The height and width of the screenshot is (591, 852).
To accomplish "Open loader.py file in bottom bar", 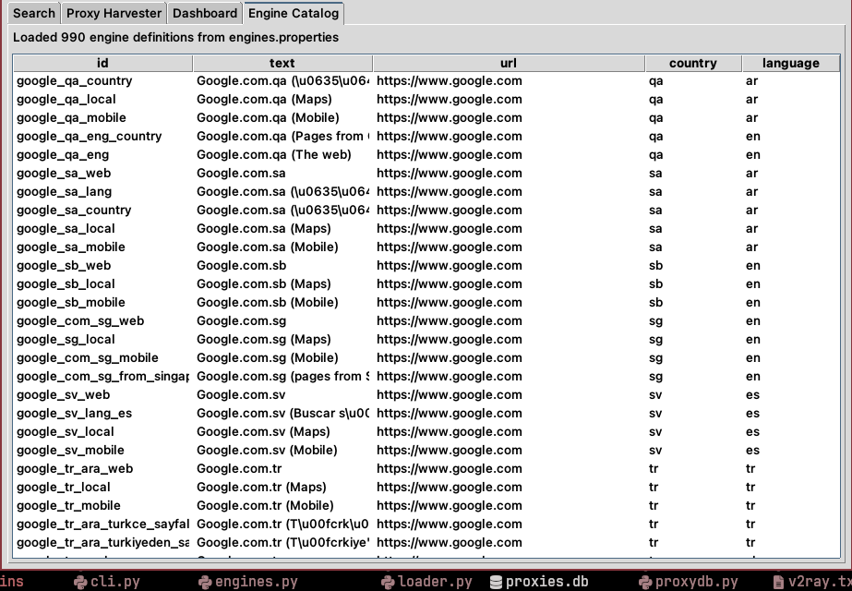I will 435,582.
